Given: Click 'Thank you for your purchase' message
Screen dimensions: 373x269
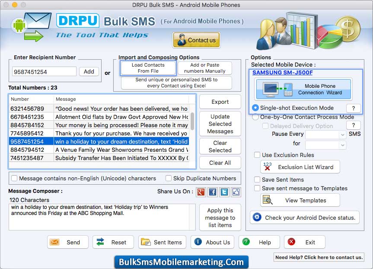Looking at the screenshot, I should [x=121, y=133].
